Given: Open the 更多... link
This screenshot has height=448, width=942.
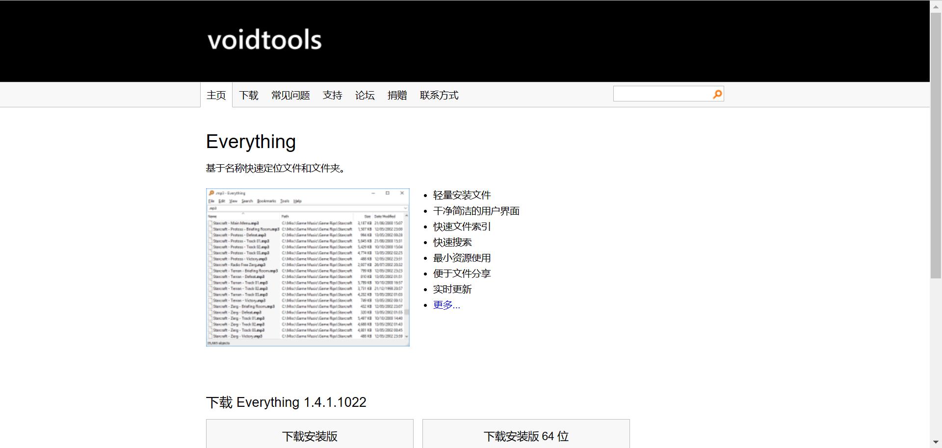Looking at the screenshot, I should 446,305.
